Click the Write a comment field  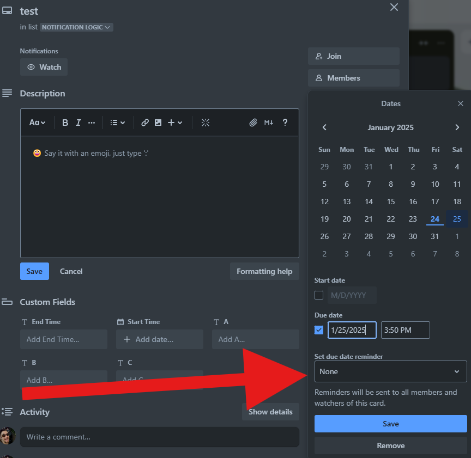pos(160,437)
